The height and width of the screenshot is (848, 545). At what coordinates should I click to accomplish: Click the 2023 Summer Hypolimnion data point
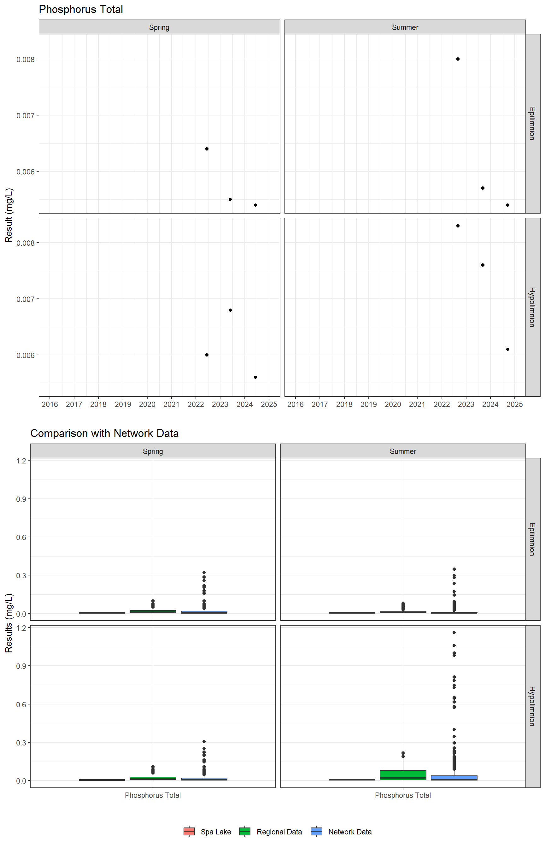point(483,265)
